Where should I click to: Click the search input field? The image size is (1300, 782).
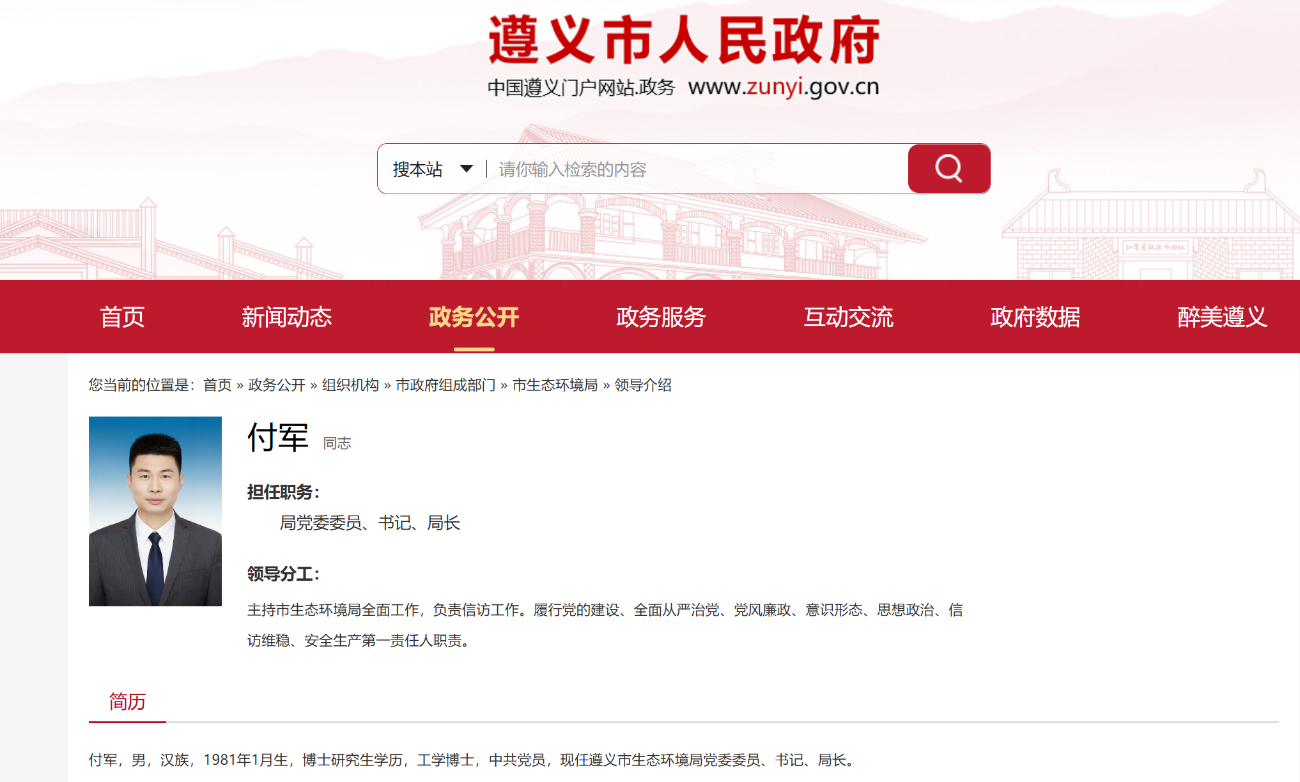697,169
